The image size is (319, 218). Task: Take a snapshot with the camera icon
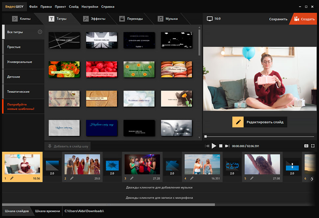click(x=306, y=146)
